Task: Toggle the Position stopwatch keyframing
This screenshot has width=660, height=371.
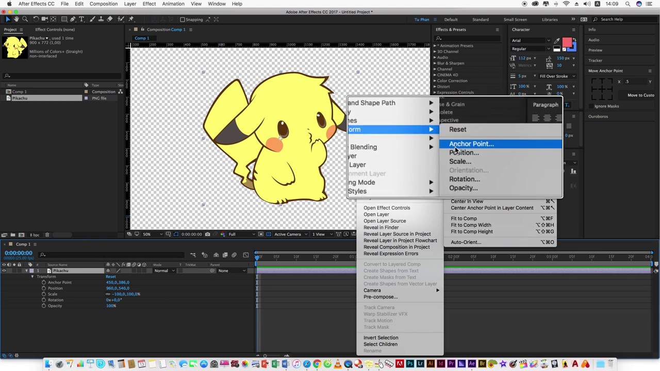Action: 44,288
